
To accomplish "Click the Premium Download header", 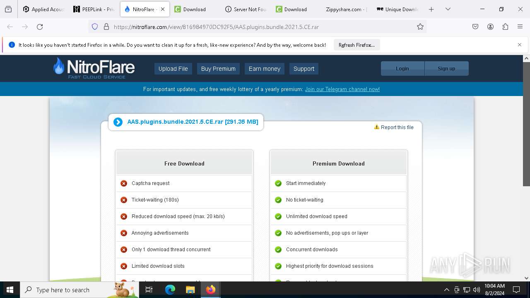I will pyautogui.click(x=339, y=163).
